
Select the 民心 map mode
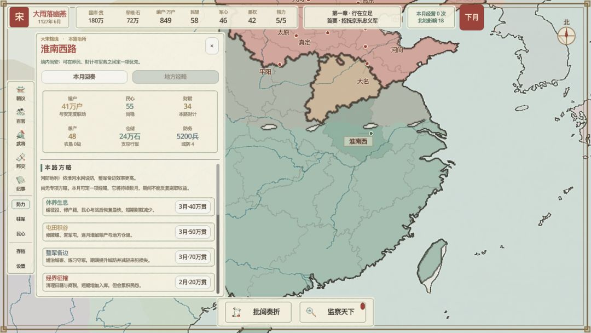[21, 234]
